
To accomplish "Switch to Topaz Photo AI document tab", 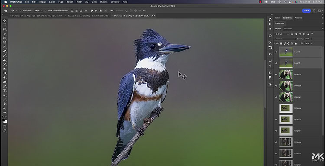I will coord(88,16).
